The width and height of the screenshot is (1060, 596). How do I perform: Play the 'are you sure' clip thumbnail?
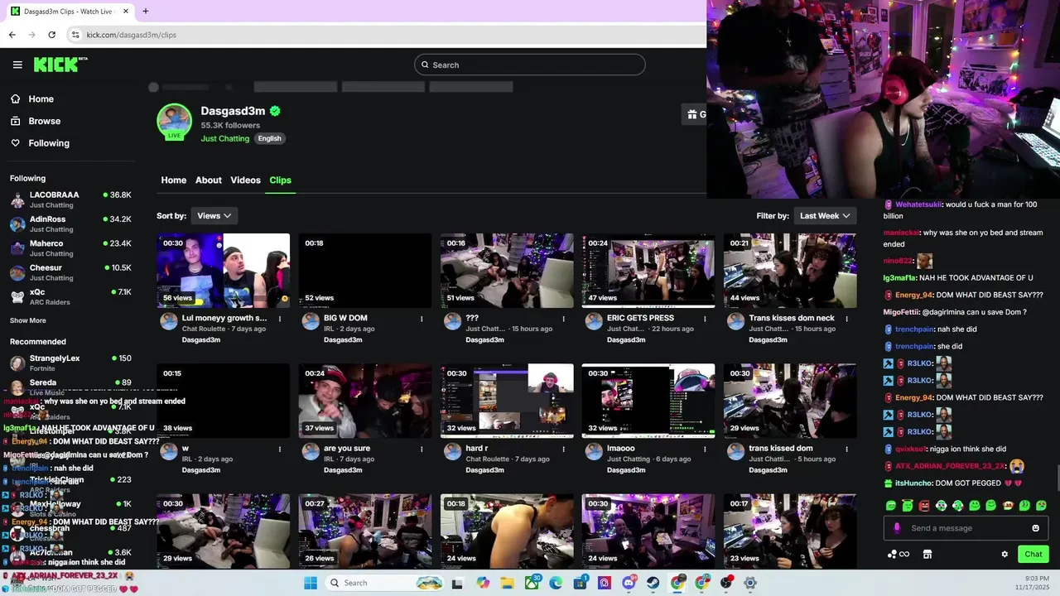click(365, 401)
